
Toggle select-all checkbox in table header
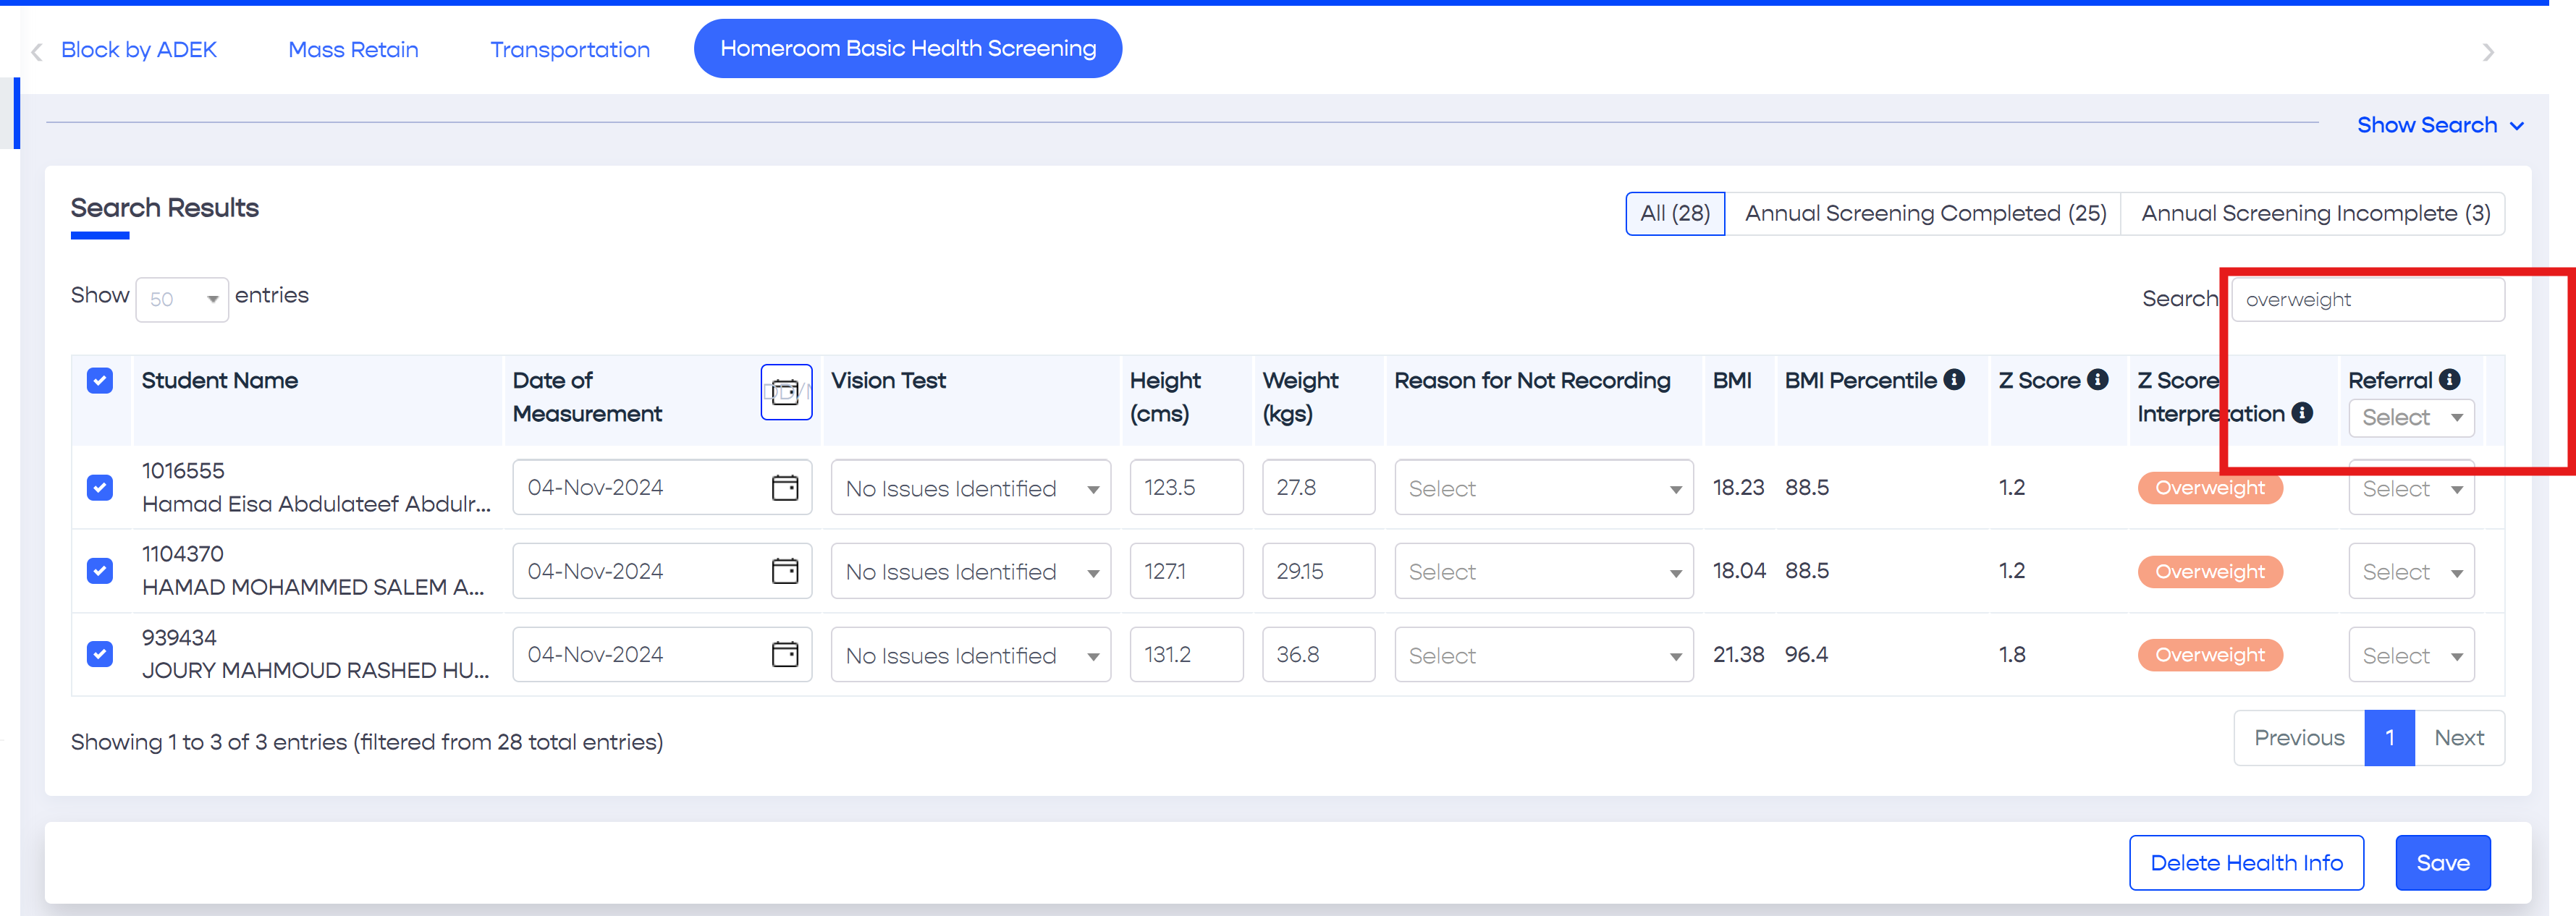tap(100, 380)
